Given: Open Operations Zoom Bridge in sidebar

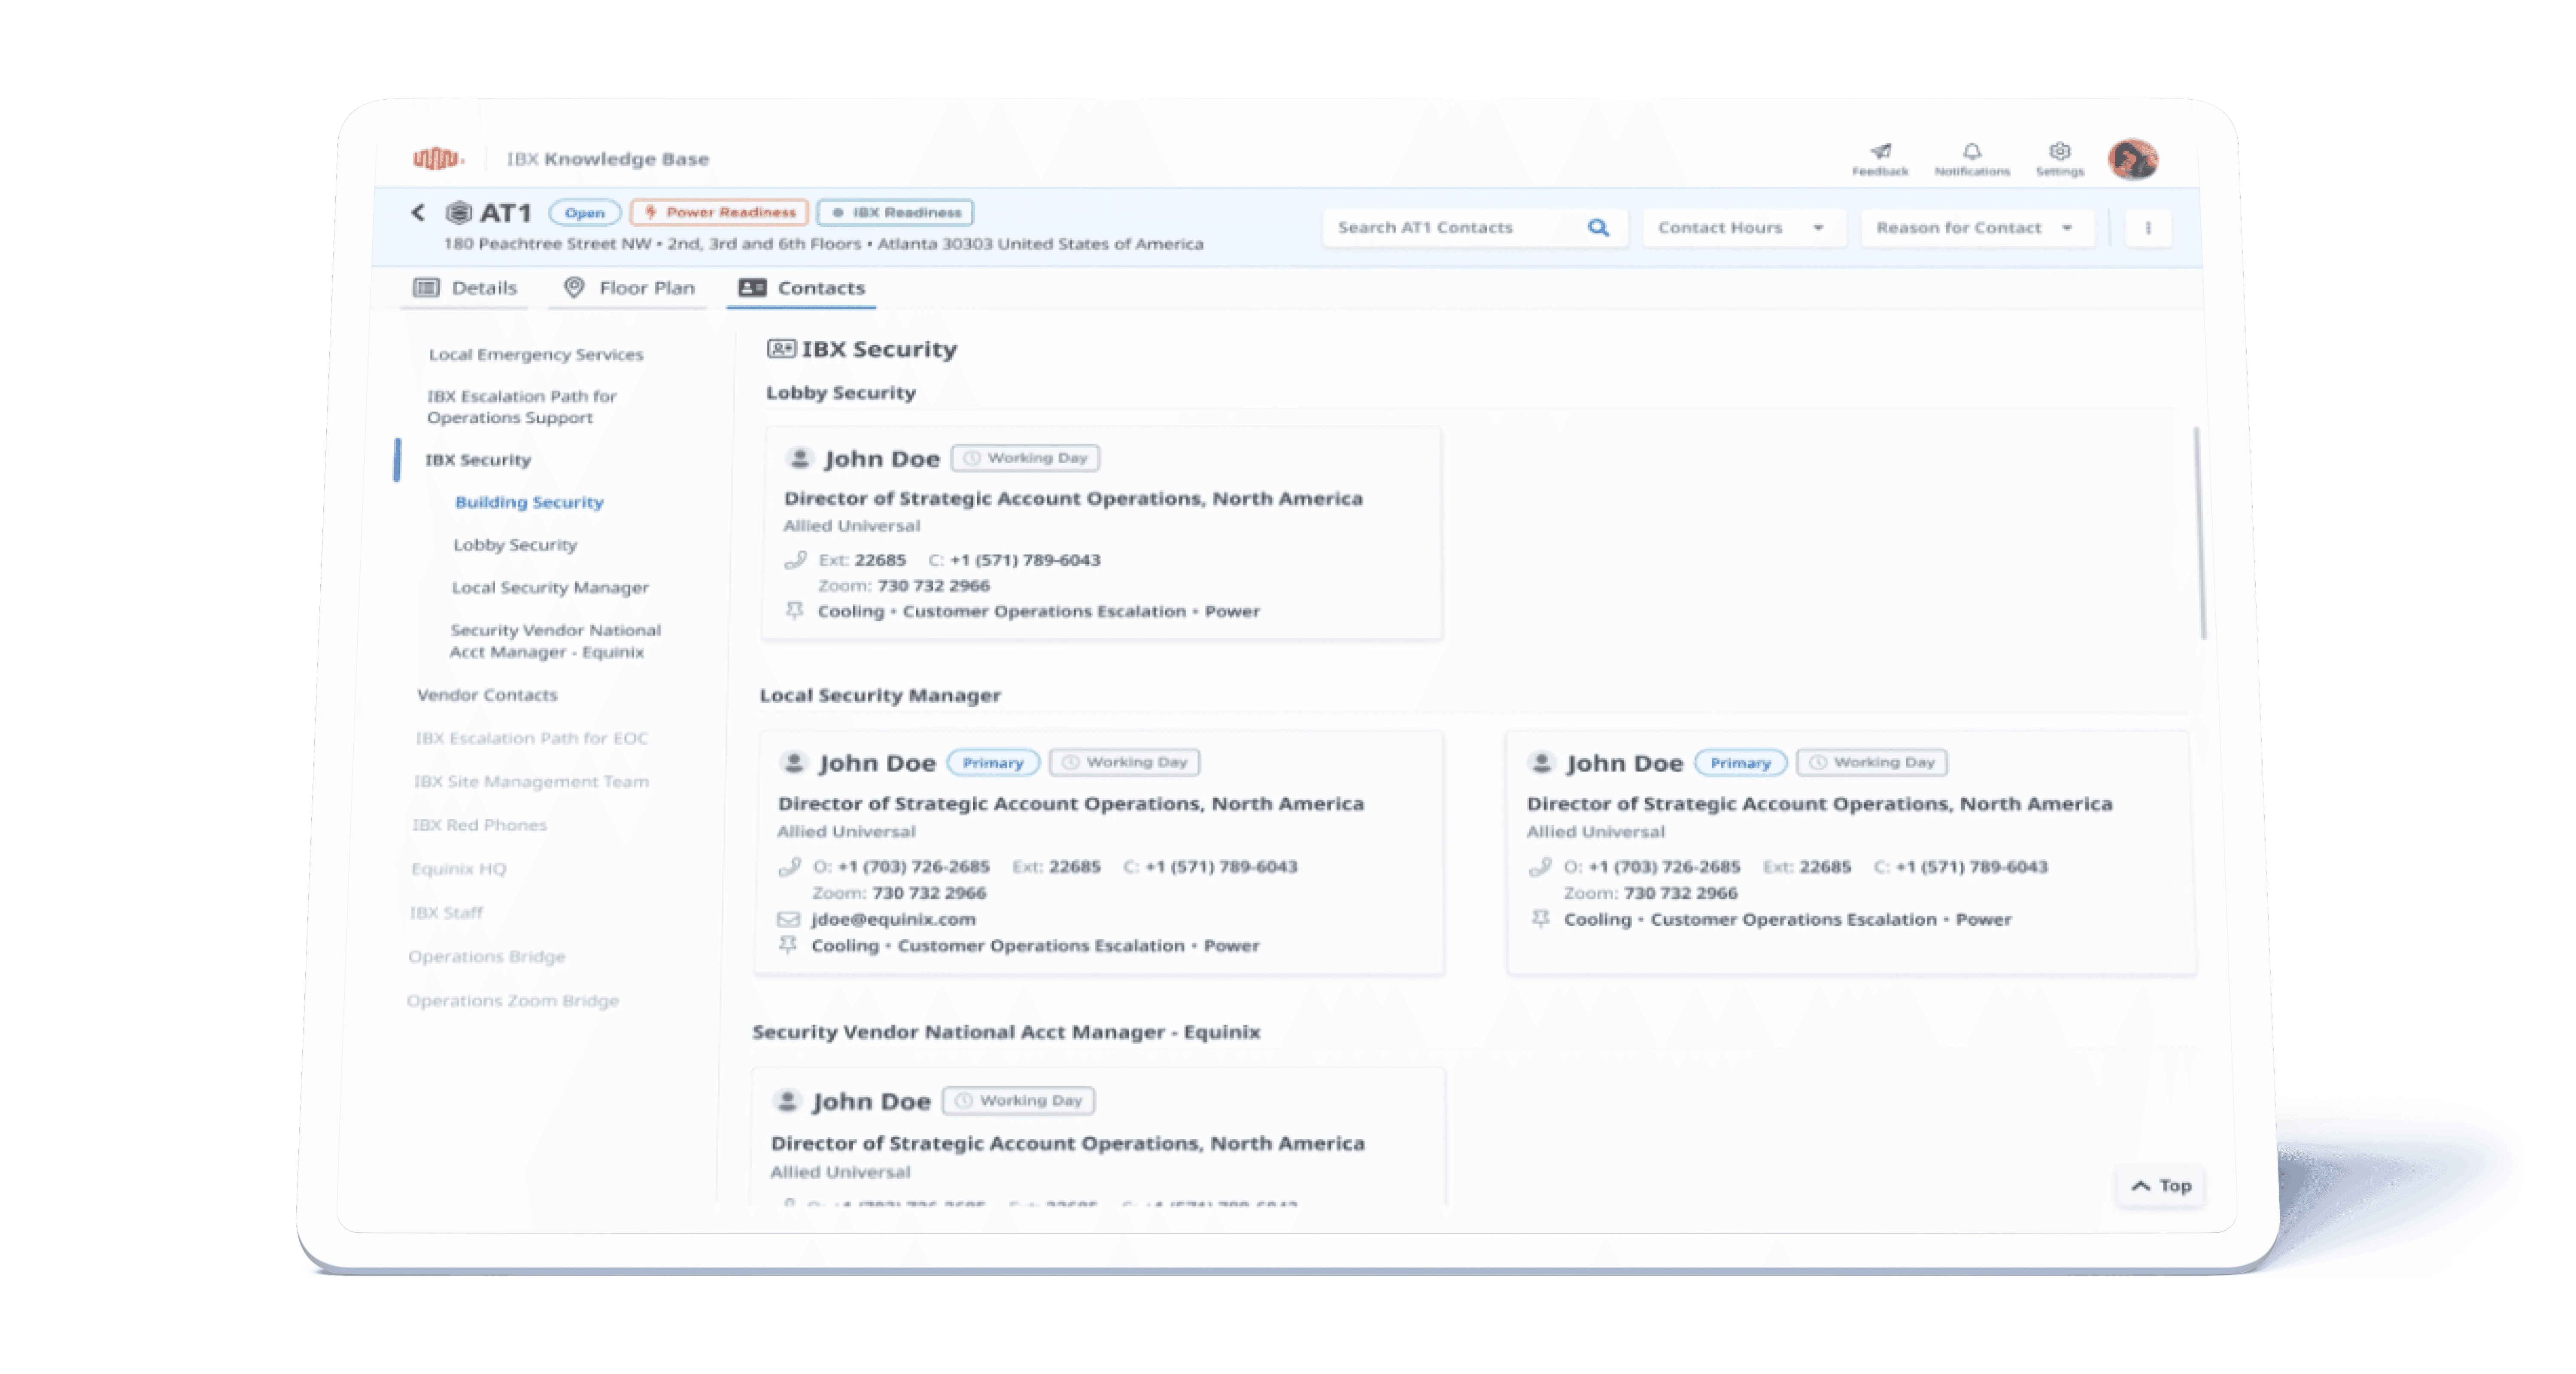Looking at the screenshot, I should click(x=512, y=1001).
